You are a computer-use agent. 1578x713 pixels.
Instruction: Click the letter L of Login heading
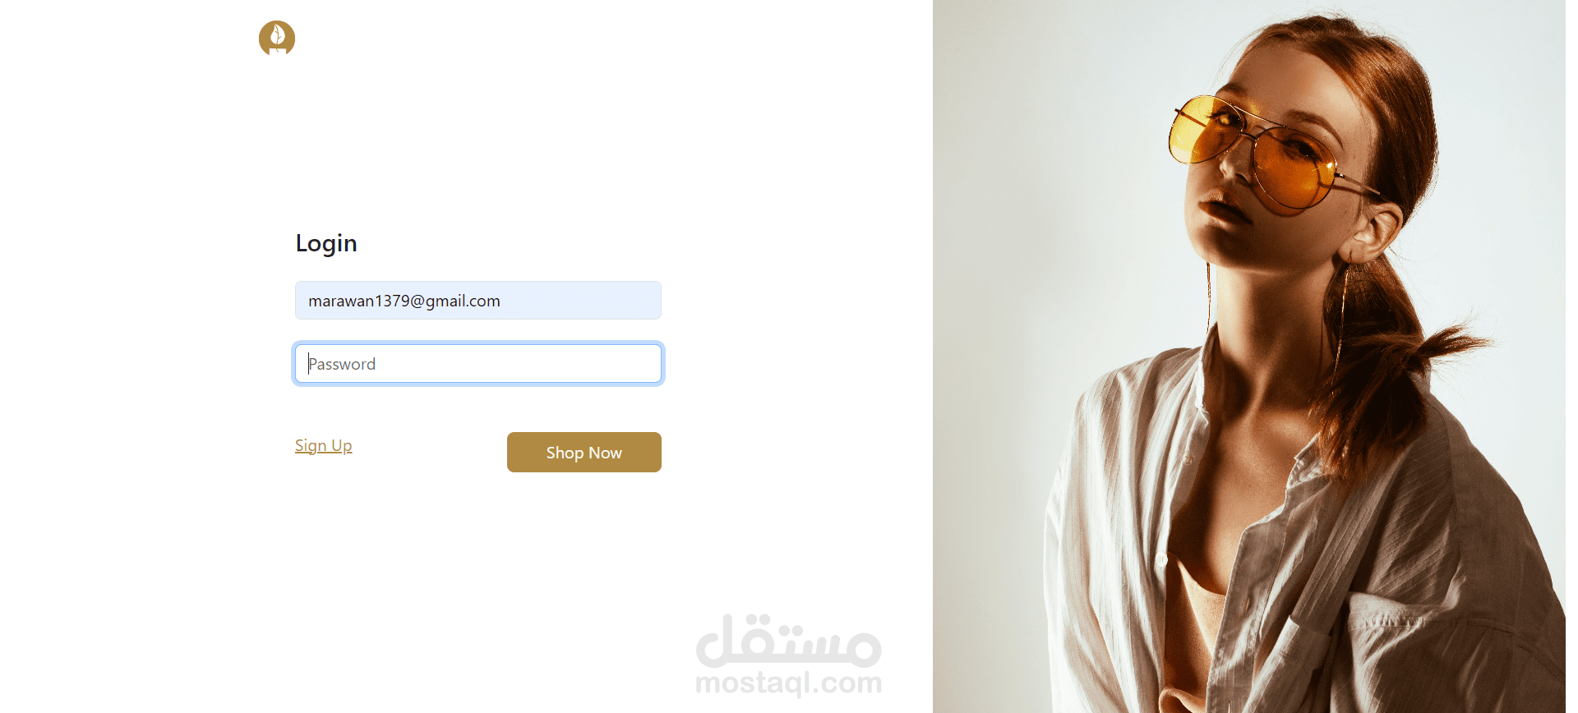click(x=302, y=243)
